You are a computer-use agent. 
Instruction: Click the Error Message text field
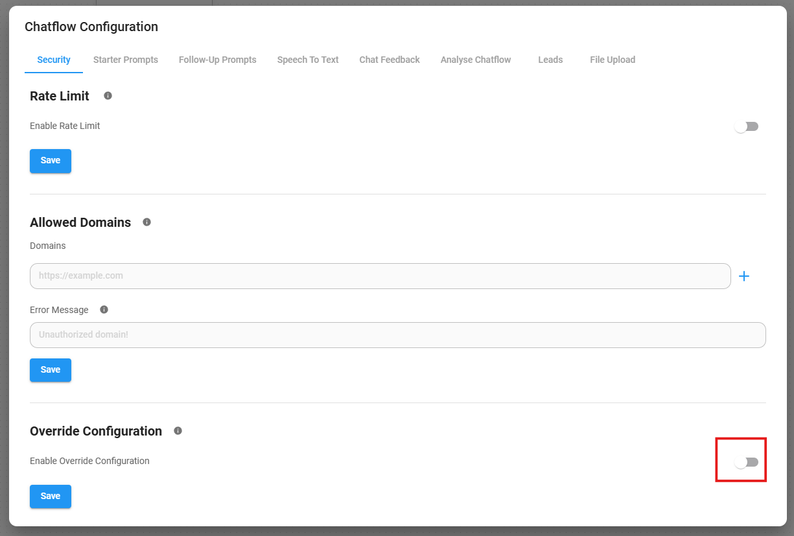point(397,335)
